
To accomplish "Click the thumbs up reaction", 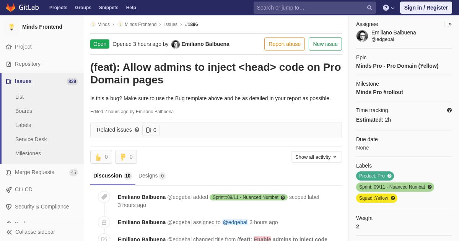I will coord(101,157).
